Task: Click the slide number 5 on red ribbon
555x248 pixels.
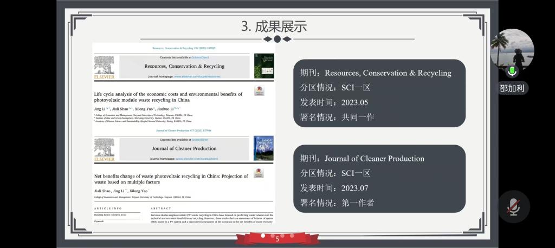Action: click(x=277, y=239)
